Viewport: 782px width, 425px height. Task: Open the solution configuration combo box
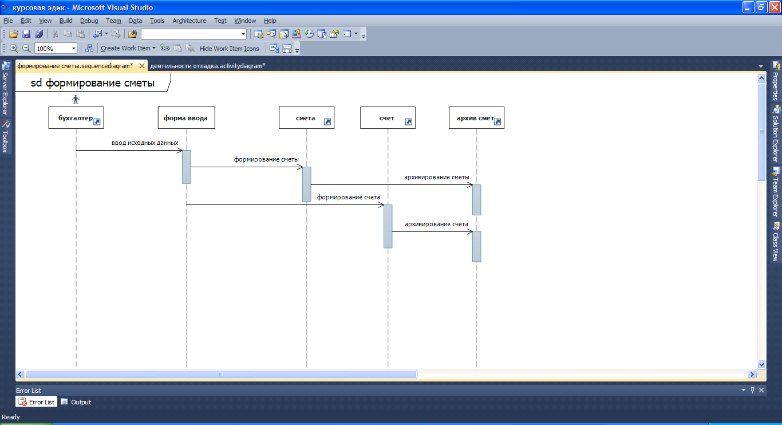point(194,34)
